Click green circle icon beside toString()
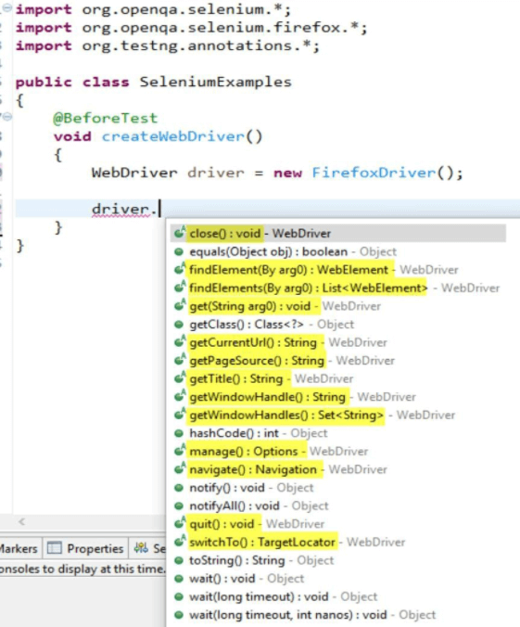 (179, 560)
